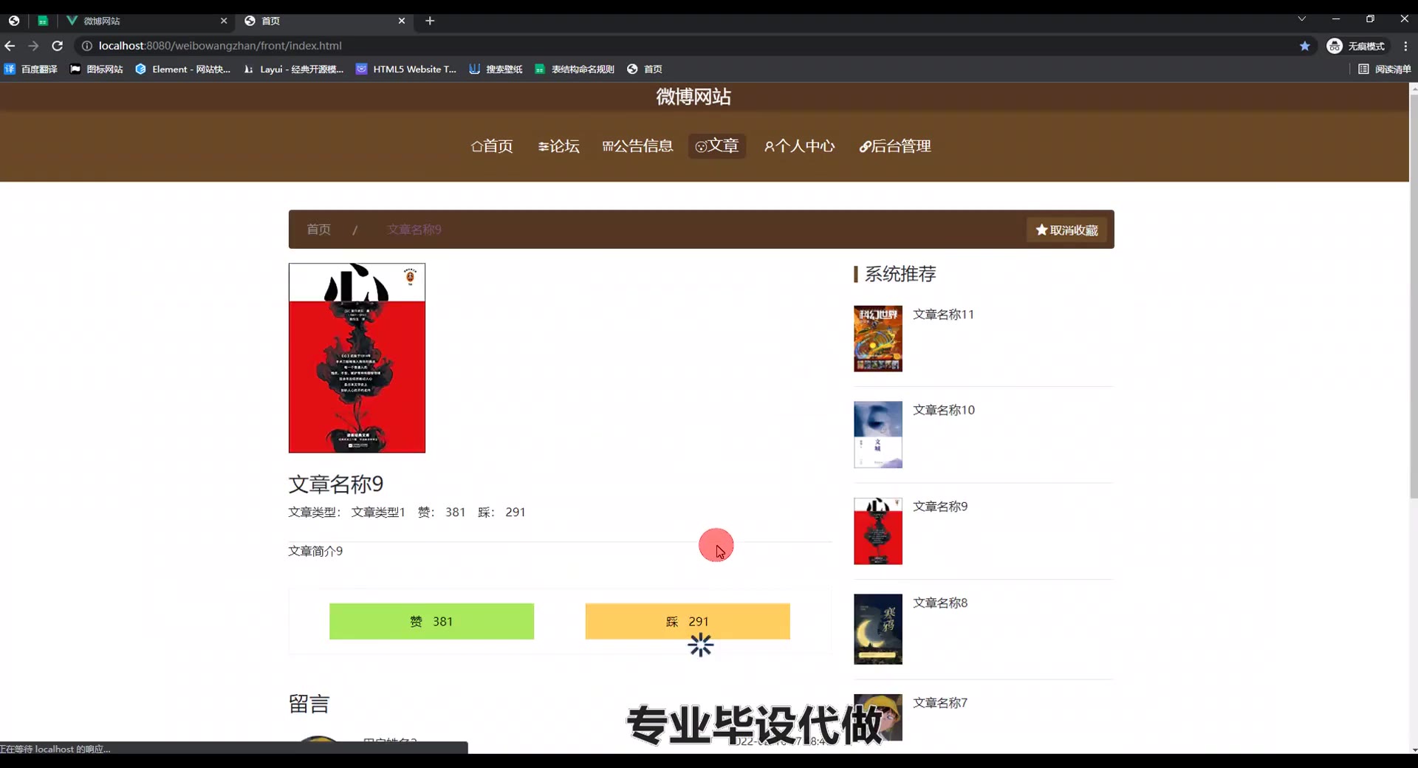Click the 首页 breadcrumb link

coord(319,230)
